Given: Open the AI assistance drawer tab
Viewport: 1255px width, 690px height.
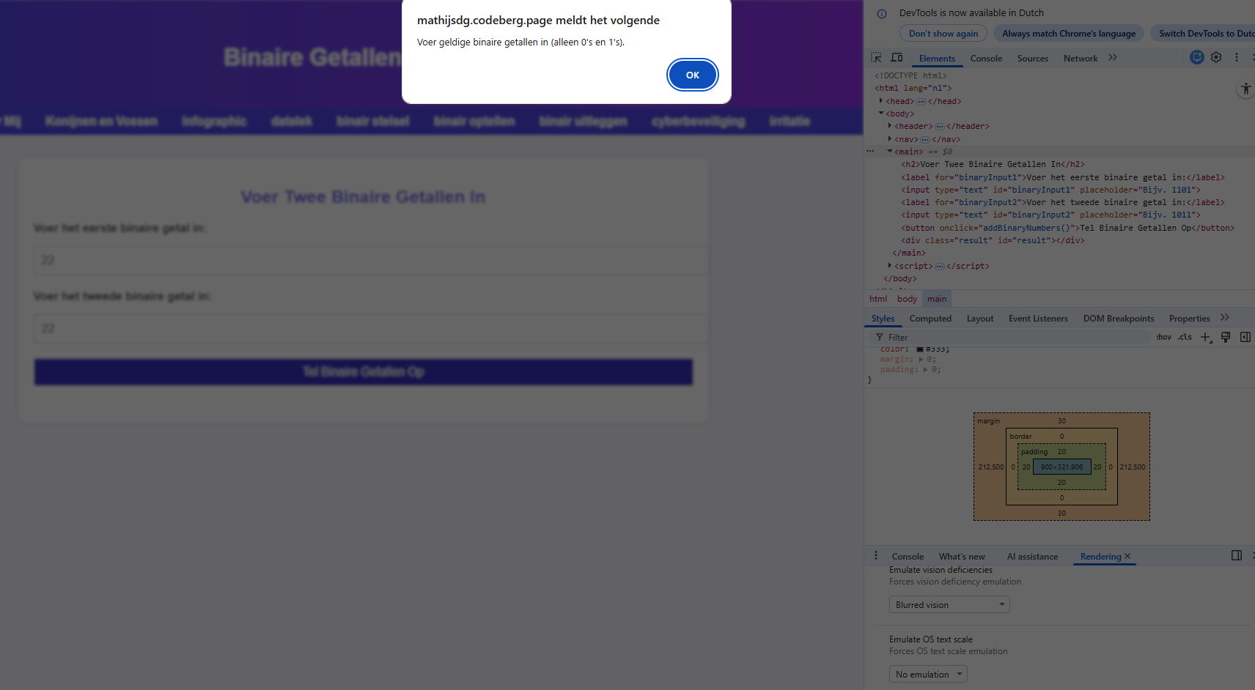Looking at the screenshot, I should coord(1032,556).
